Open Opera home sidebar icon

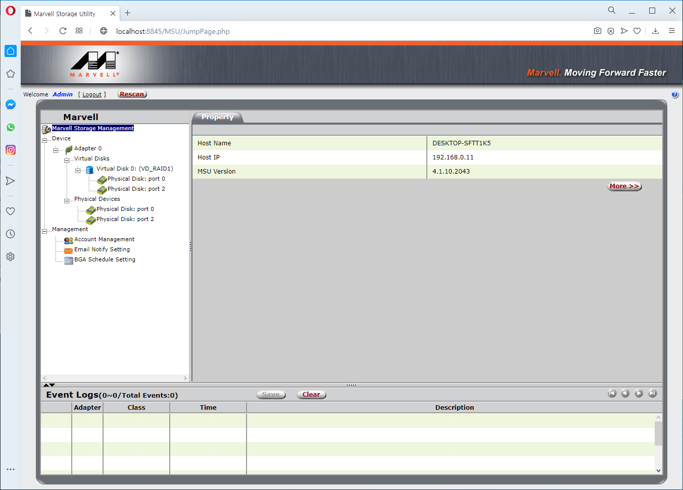tap(11, 51)
